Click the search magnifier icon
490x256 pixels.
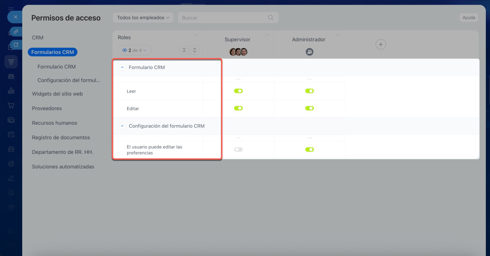point(271,18)
